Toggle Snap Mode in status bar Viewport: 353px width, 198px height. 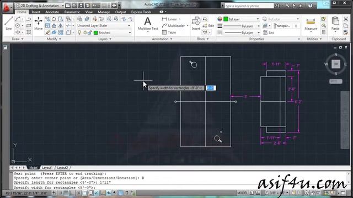[60, 193]
